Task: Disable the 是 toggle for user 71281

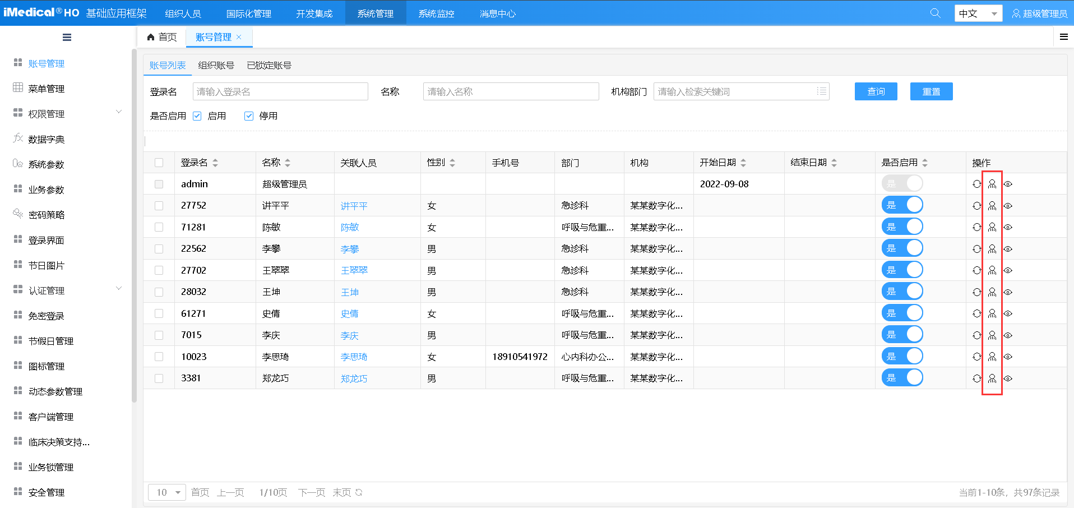Action: 902,227
